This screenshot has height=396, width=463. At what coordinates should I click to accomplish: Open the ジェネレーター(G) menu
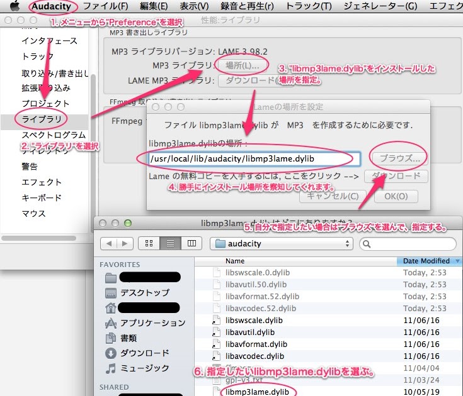click(x=380, y=6)
